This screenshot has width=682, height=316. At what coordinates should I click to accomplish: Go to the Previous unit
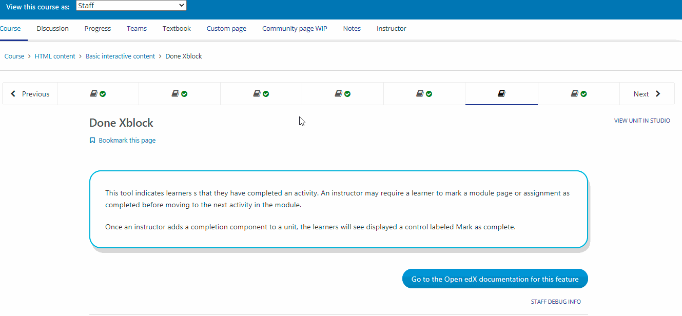[x=30, y=94]
